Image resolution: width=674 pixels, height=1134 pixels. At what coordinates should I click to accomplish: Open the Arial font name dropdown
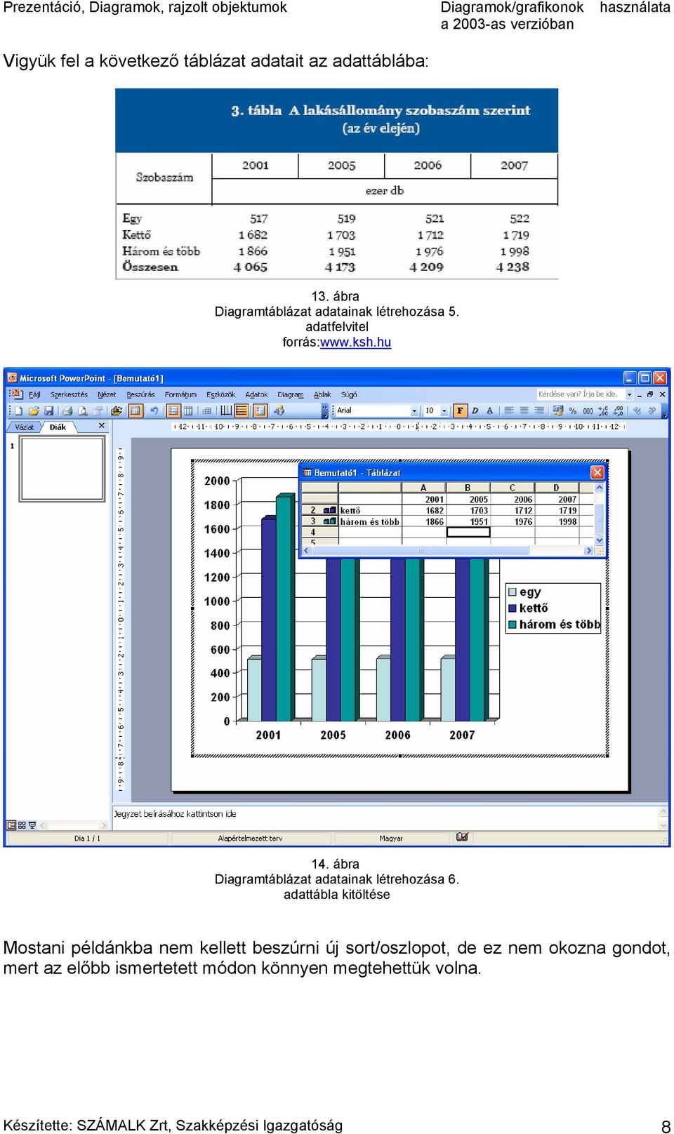click(414, 411)
